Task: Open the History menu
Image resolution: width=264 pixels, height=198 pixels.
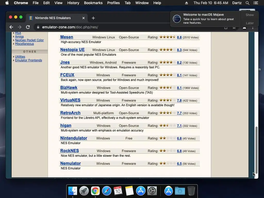Action: tap(73, 3)
